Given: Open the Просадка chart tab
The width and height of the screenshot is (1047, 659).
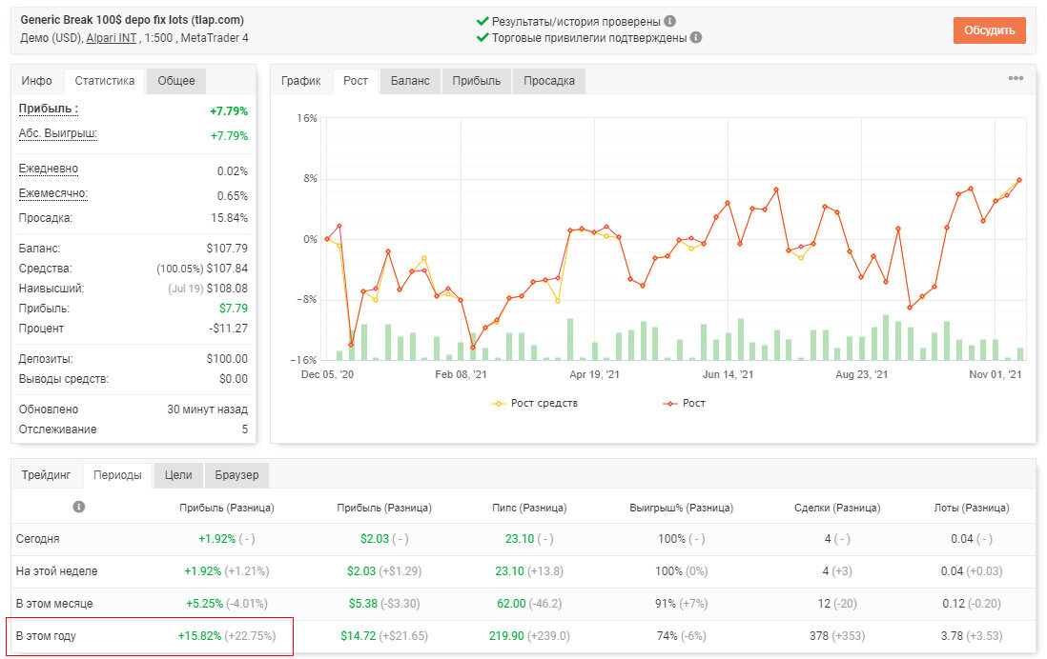Looking at the screenshot, I should [x=549, y=81].
